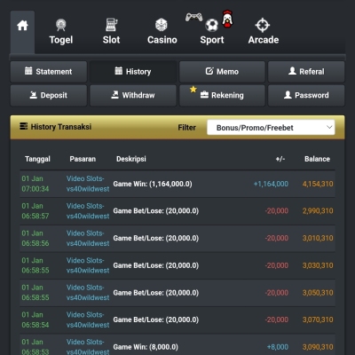
Task: Go to the Deposit page
Action: pyautogui.click(x=49, y=95)
